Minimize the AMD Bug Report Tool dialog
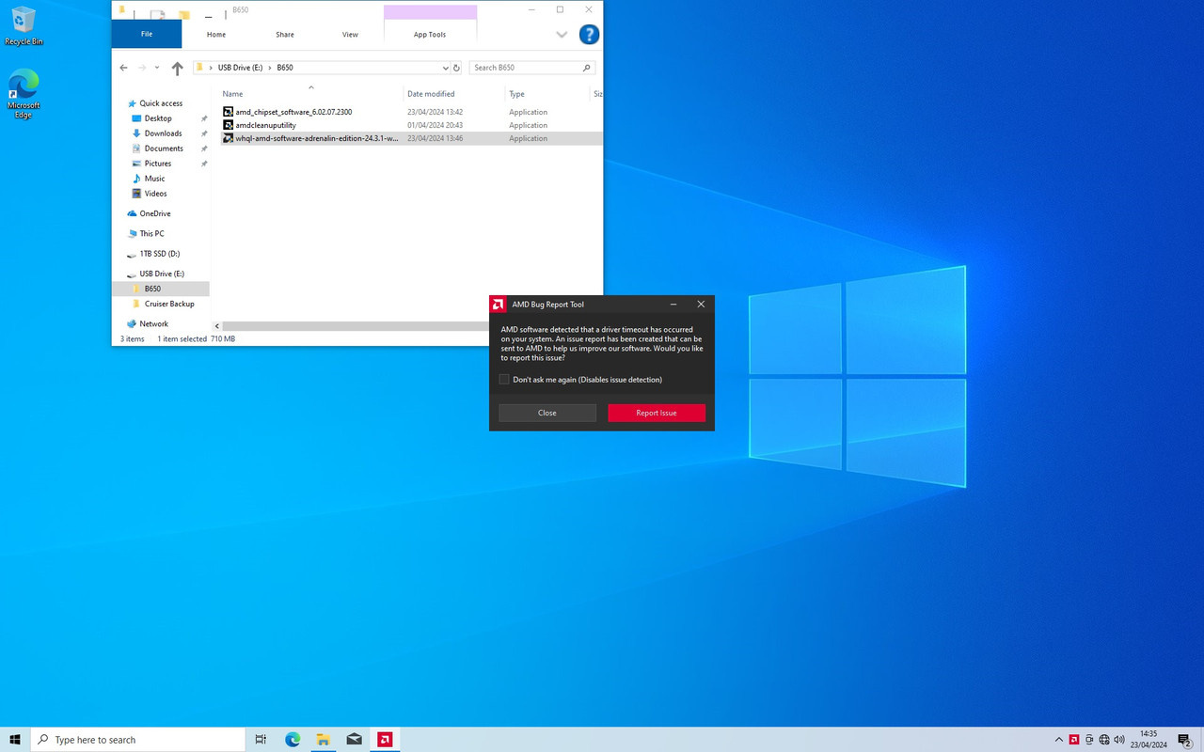This screenshot has height=752, width=1204. (x=673, y=305)
